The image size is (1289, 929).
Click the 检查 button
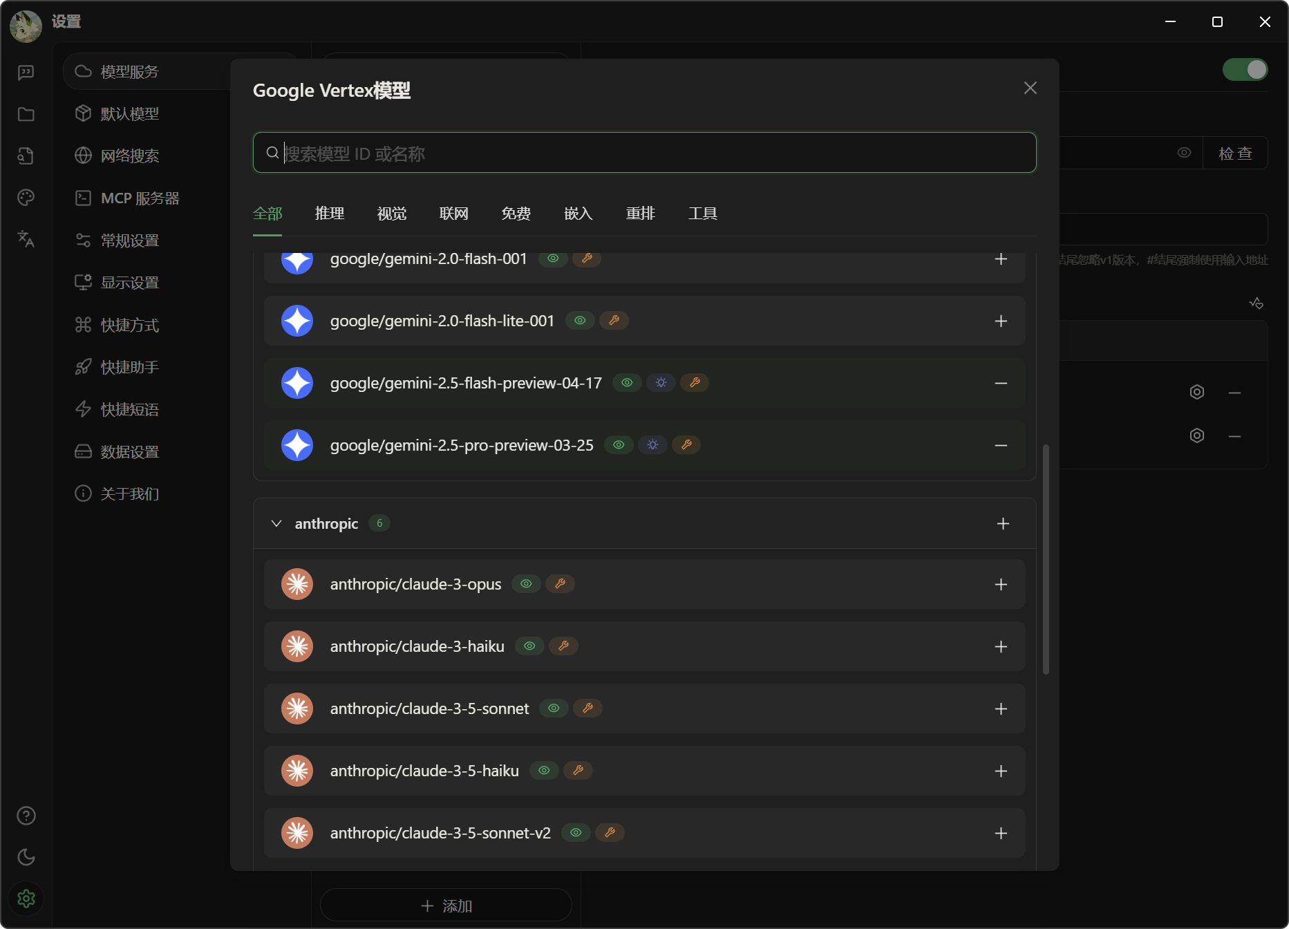1236,153
